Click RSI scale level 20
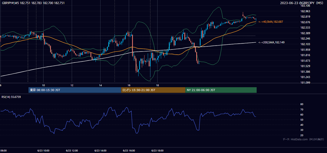 (302, 135)
